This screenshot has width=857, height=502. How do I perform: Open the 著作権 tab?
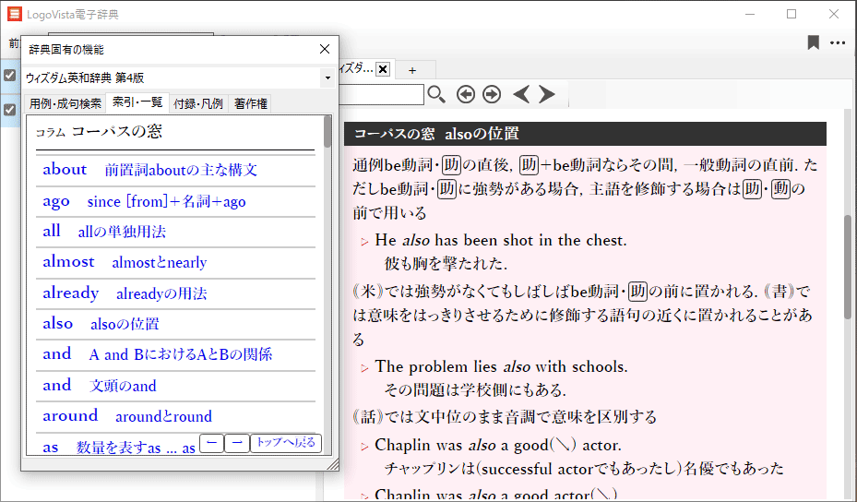coord(250,103)
